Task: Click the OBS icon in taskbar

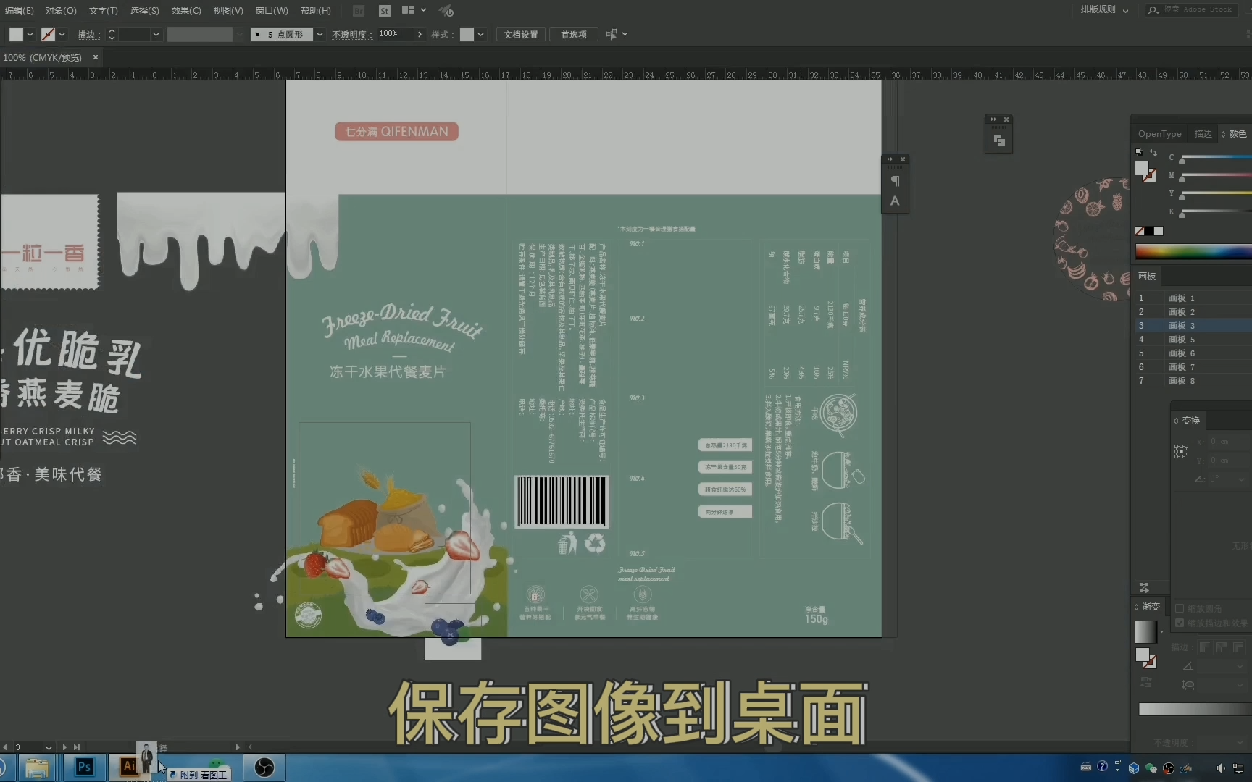Action: (x=264, y=767)
